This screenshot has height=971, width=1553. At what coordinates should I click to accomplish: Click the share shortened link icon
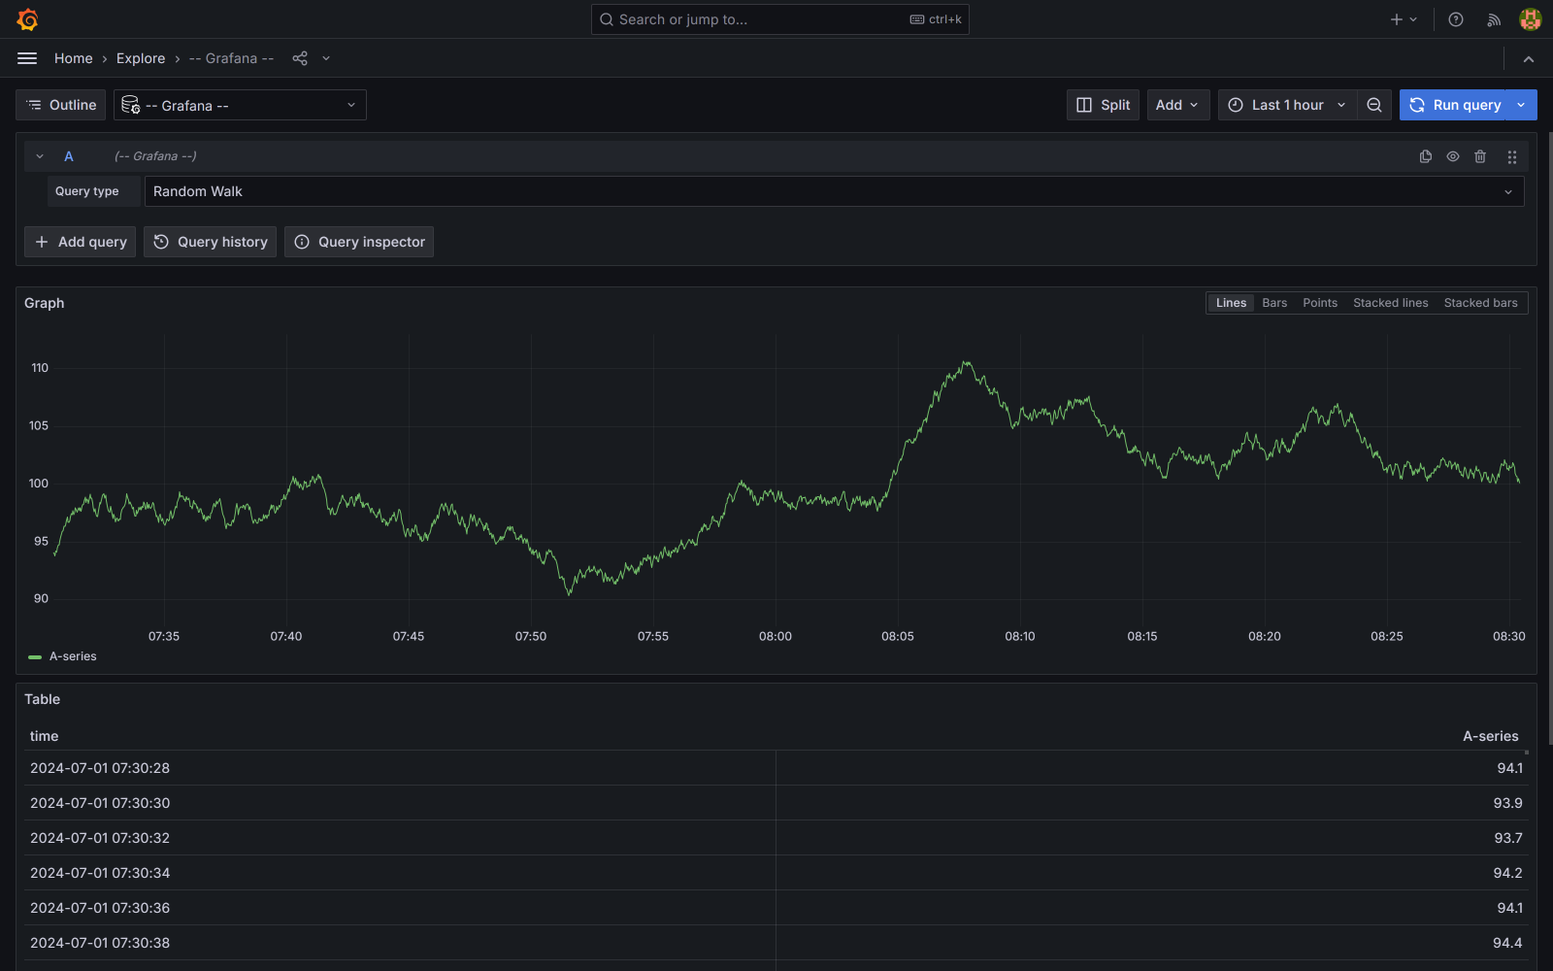[300, 58]
